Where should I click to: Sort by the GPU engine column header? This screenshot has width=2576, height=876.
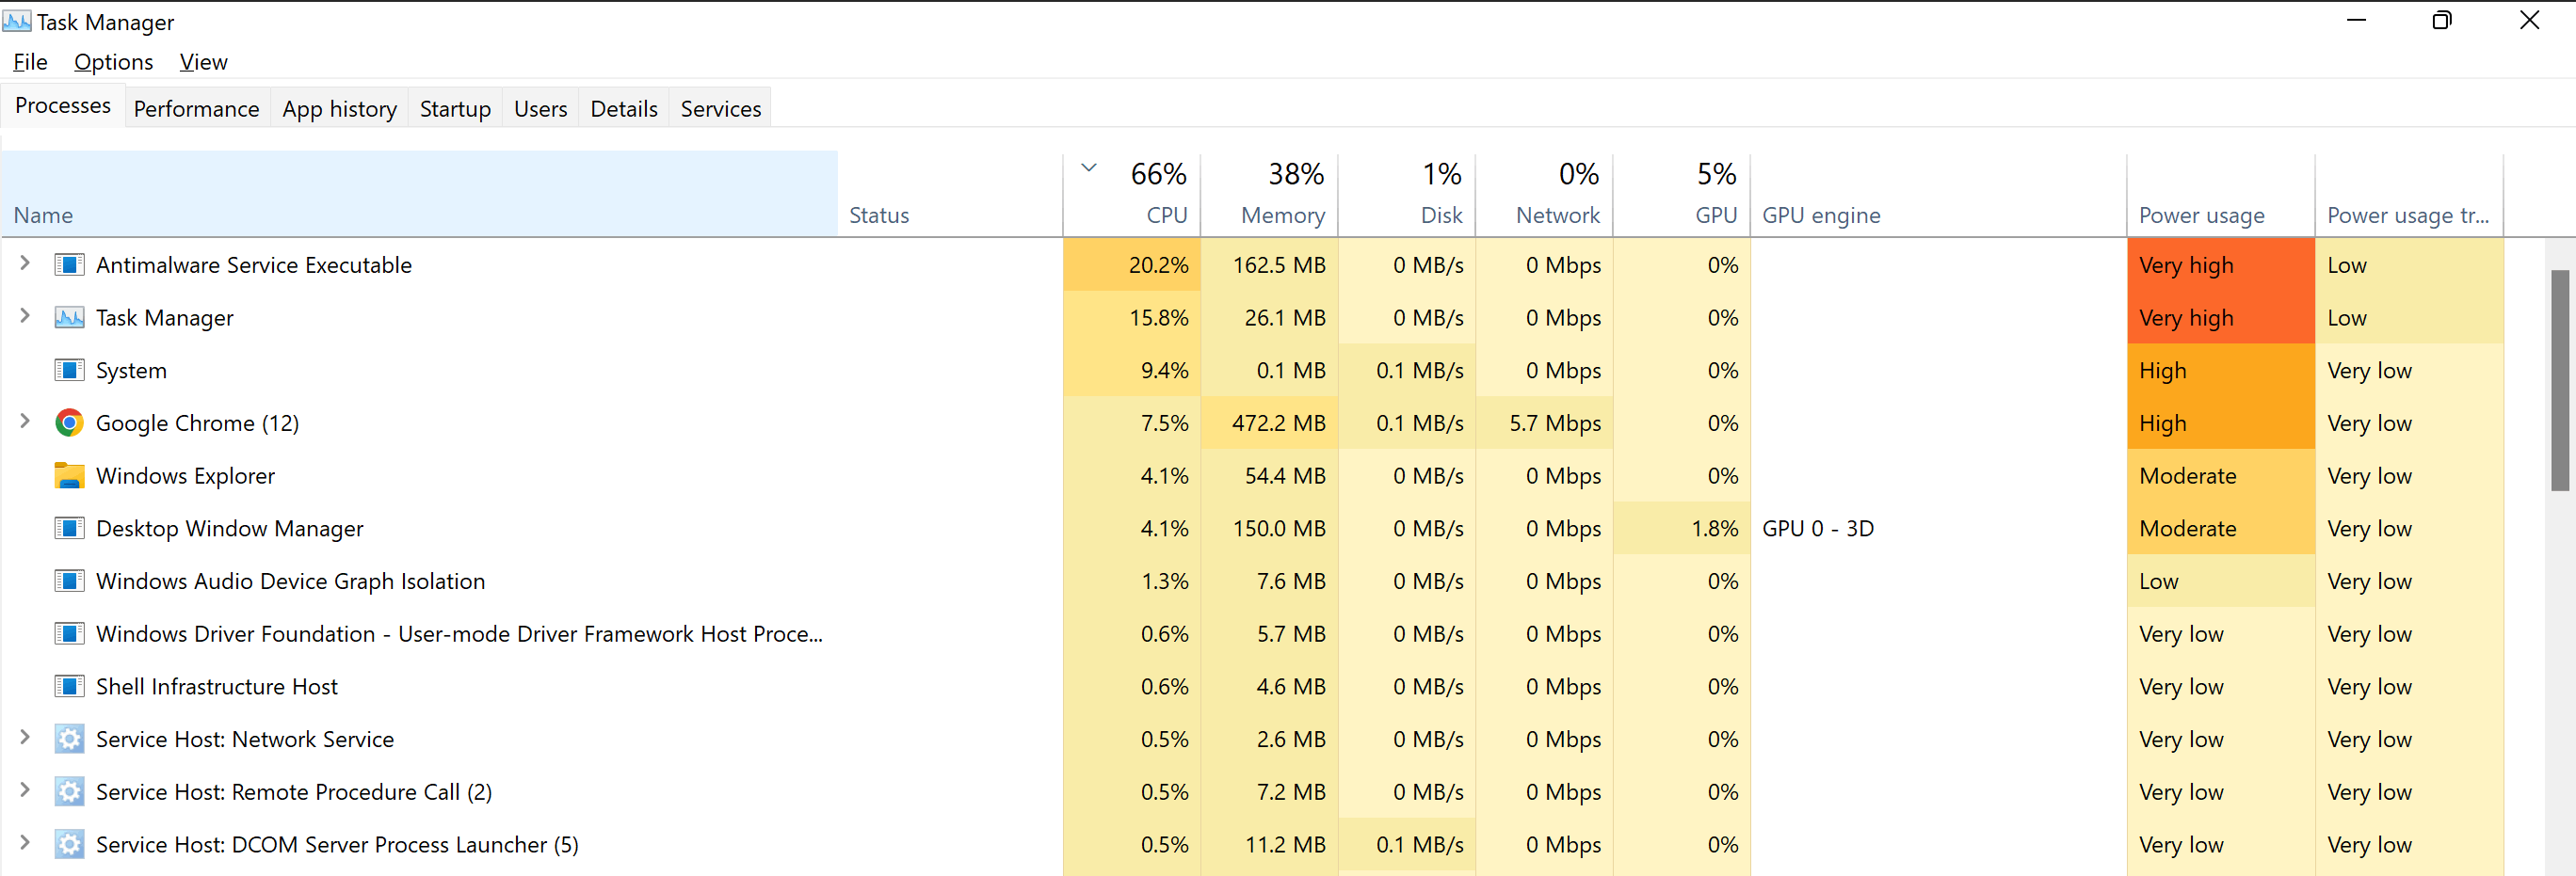[x=1939, y=194]
